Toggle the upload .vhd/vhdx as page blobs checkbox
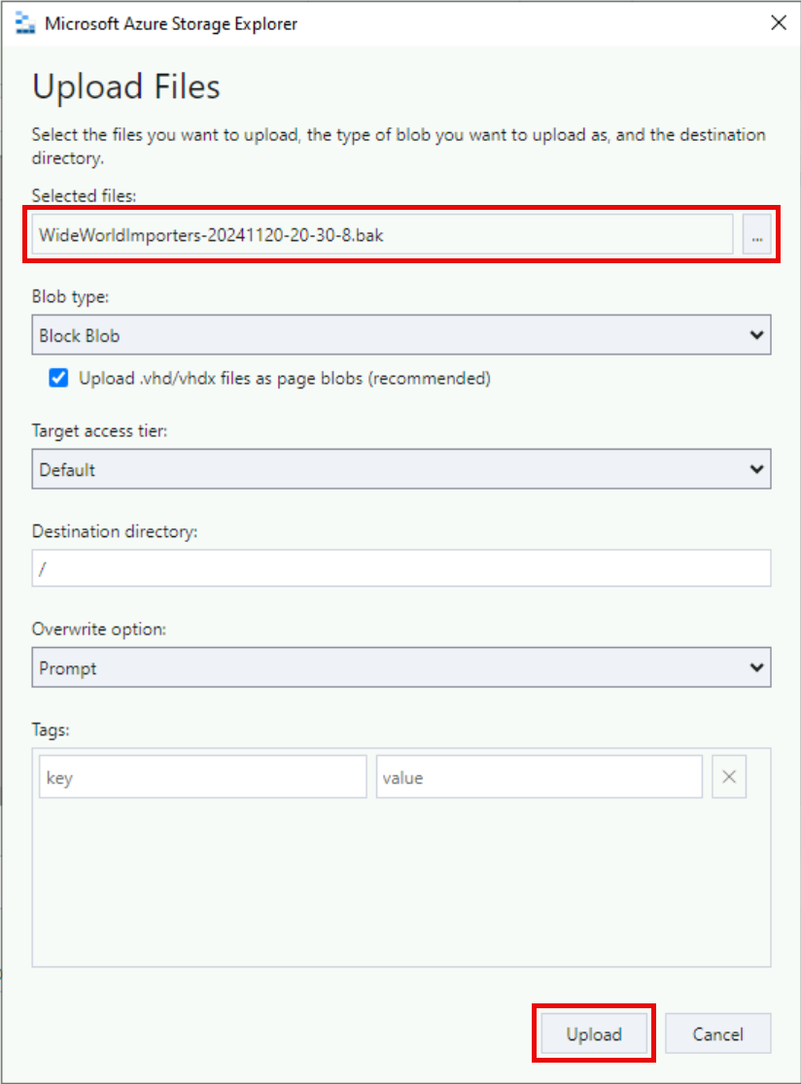Viewport: 801px width, 1084px height. point(58,379)
